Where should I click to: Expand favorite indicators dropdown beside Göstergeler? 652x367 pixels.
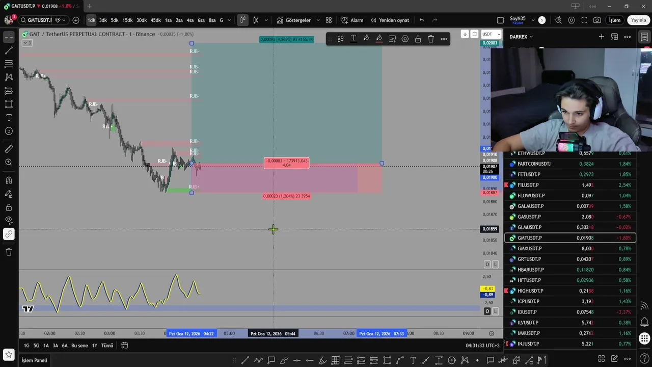[318, 20]
